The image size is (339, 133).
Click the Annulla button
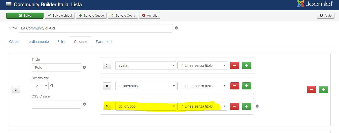pyautogui.click(x=150, y=16)
